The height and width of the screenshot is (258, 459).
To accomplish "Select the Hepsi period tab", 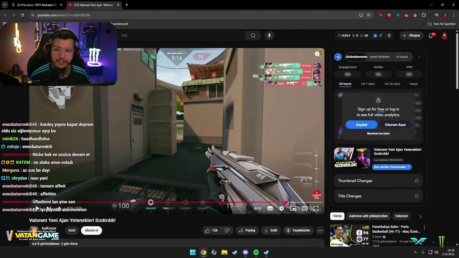I will point(414,84).
